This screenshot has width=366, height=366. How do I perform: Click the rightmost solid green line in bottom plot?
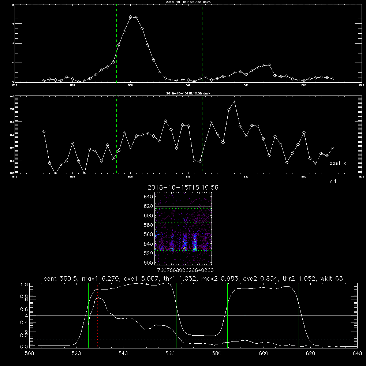[299, 315]
